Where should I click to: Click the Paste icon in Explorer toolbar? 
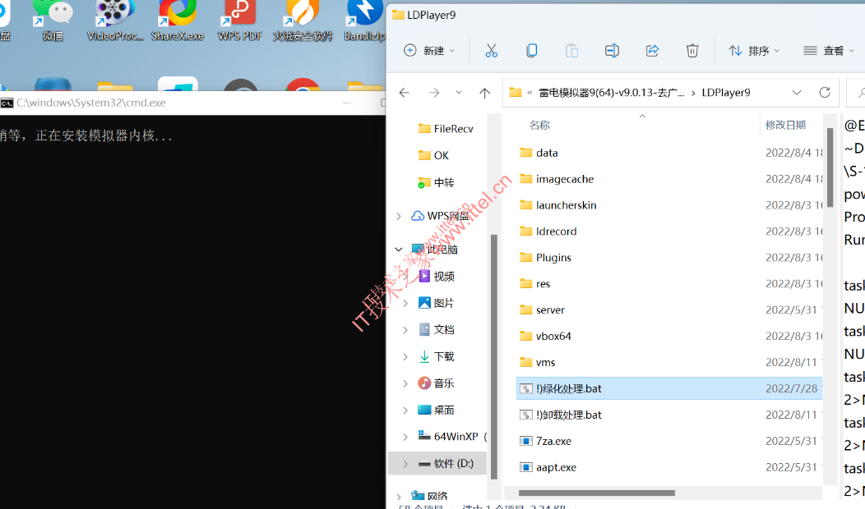571,51
